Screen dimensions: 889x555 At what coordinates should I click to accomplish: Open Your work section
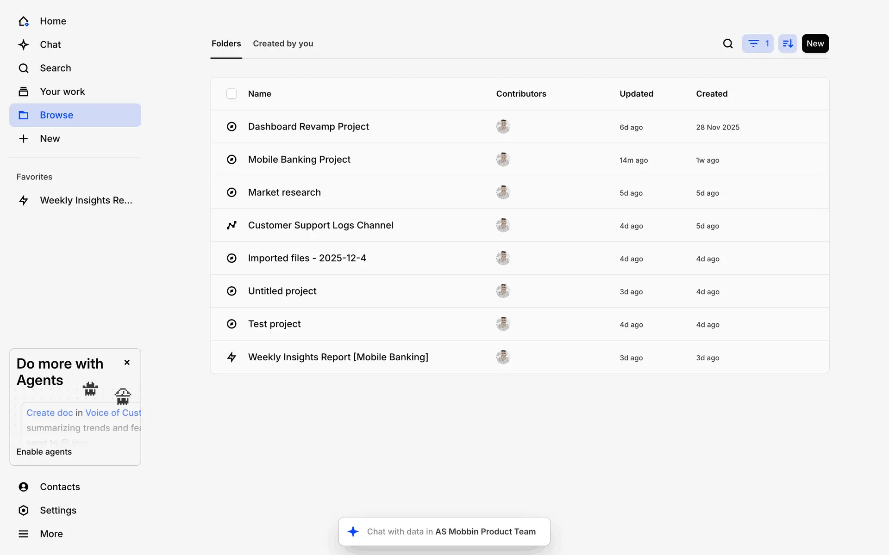(x=62, y=92)
